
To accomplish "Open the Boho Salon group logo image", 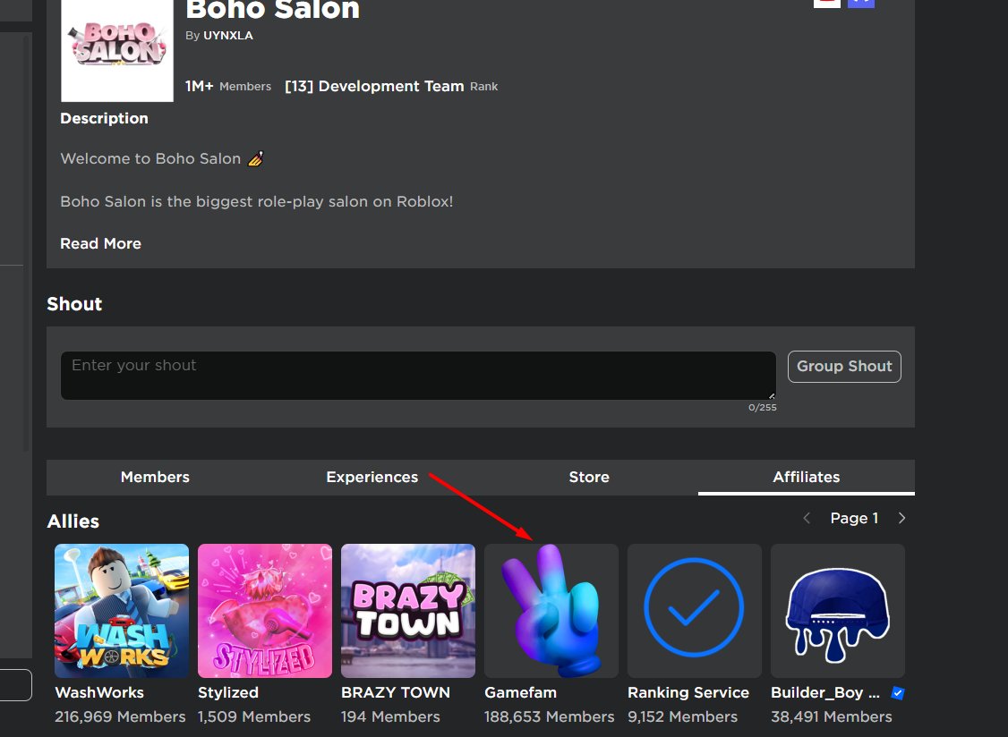I will coord(117,51).
